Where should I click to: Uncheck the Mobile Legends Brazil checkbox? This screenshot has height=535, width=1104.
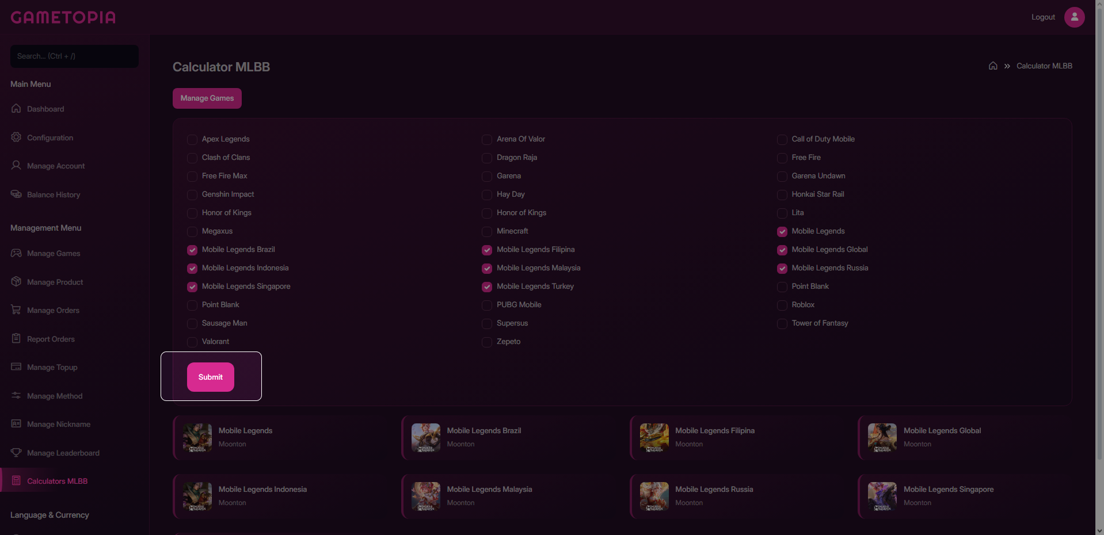(192, 250)
